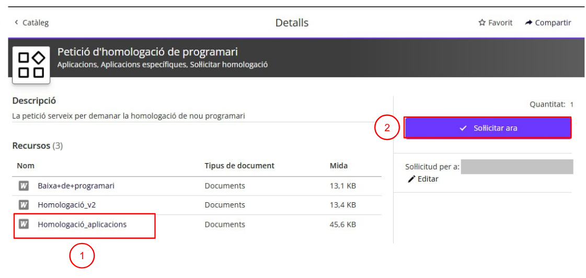Click the Word icon next to Homologació_v2
Screen dimensions: 586x278
pos(23,205)
